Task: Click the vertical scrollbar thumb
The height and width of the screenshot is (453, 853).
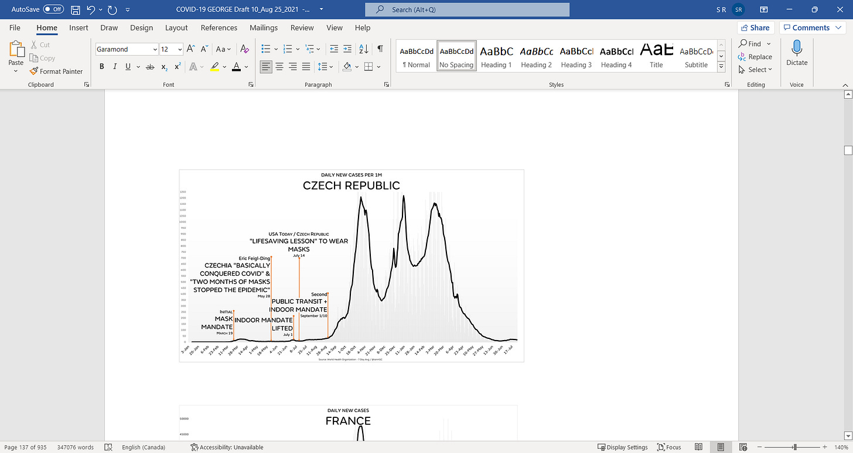Action: (848, 150)
